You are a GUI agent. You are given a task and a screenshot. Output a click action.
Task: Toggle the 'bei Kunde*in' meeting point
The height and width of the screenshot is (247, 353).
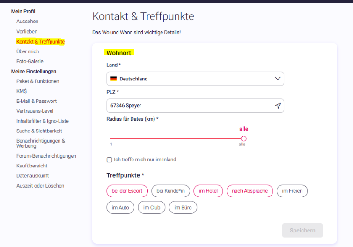click(170, 191)
